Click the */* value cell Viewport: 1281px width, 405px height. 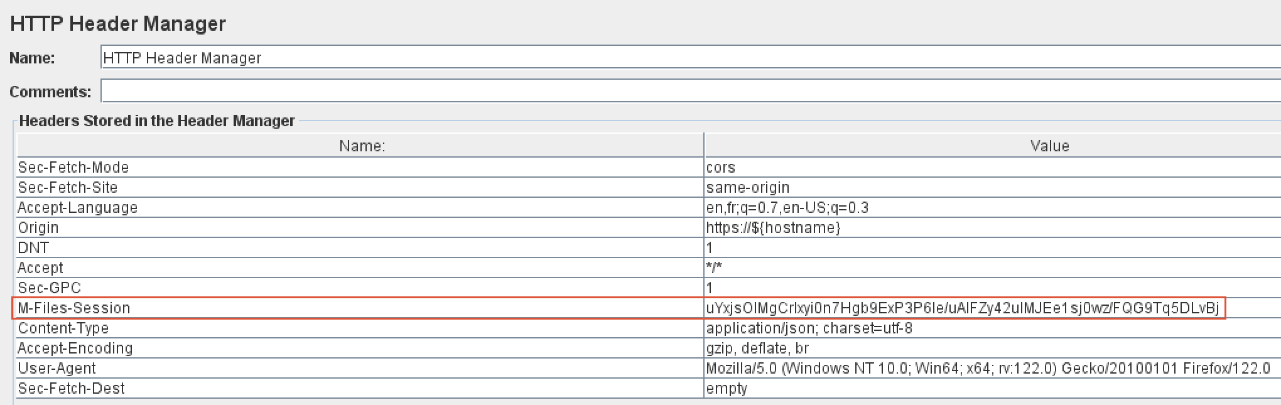[714, 268]
